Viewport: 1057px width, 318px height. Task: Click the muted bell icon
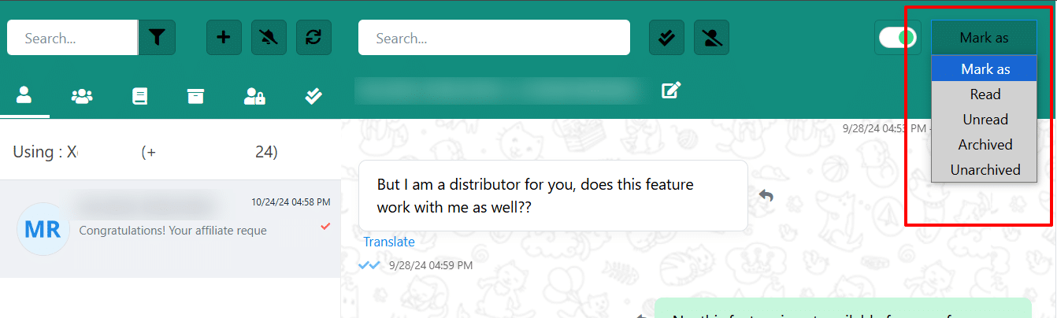(x=269, y=38)
